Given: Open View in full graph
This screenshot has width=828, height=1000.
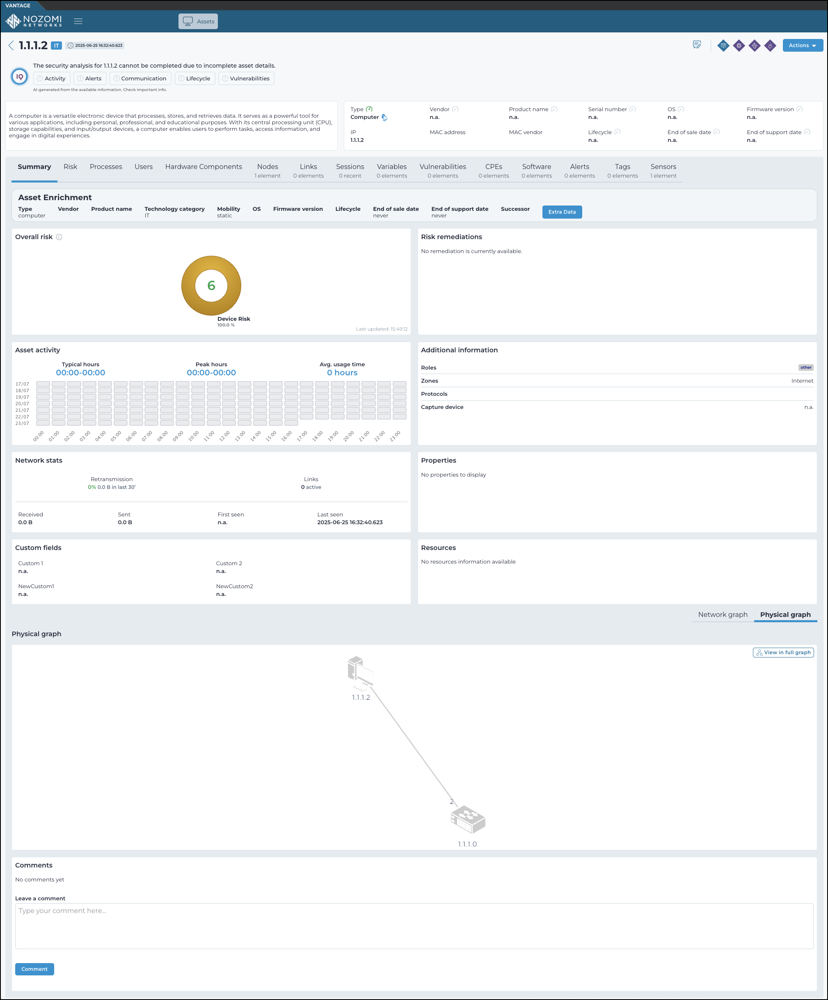Looking at the screenshot, I should click(x=783, y=653).
